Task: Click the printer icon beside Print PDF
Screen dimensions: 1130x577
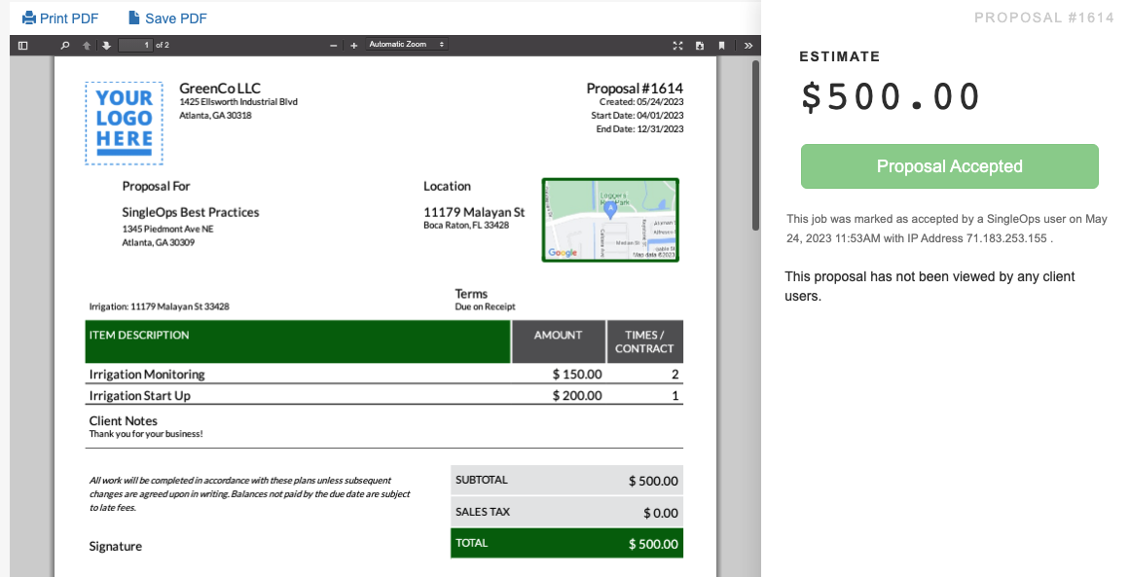Action: click(x=29, y=18)
